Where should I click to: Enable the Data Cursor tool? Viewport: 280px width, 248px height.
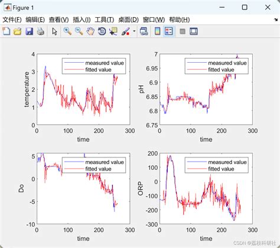click(x=113, y=31)
